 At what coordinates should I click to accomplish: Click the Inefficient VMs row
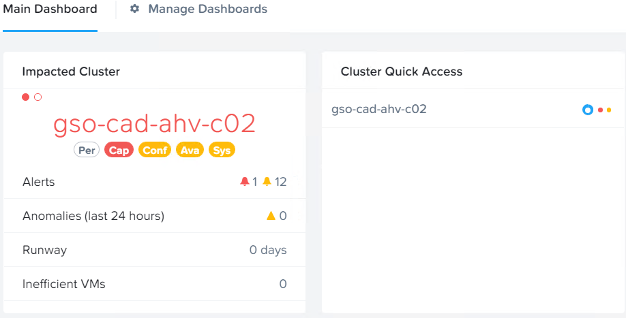coord(155,284)
